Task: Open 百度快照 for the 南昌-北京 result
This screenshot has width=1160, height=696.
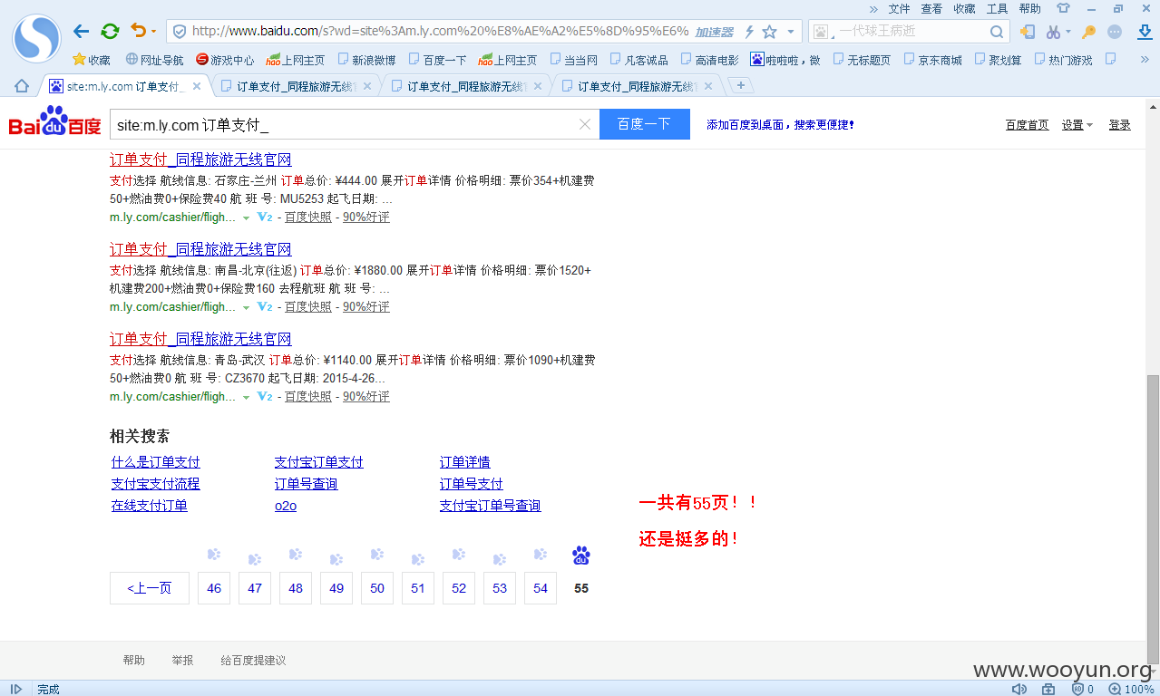Action: click(308, 307)
